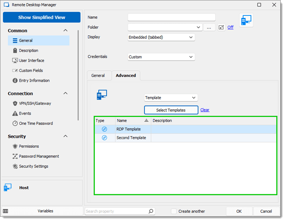The width and height of the screenshot is (285, 221).
Task: Select the RDP Template row
Action: (x=185, y=129)
